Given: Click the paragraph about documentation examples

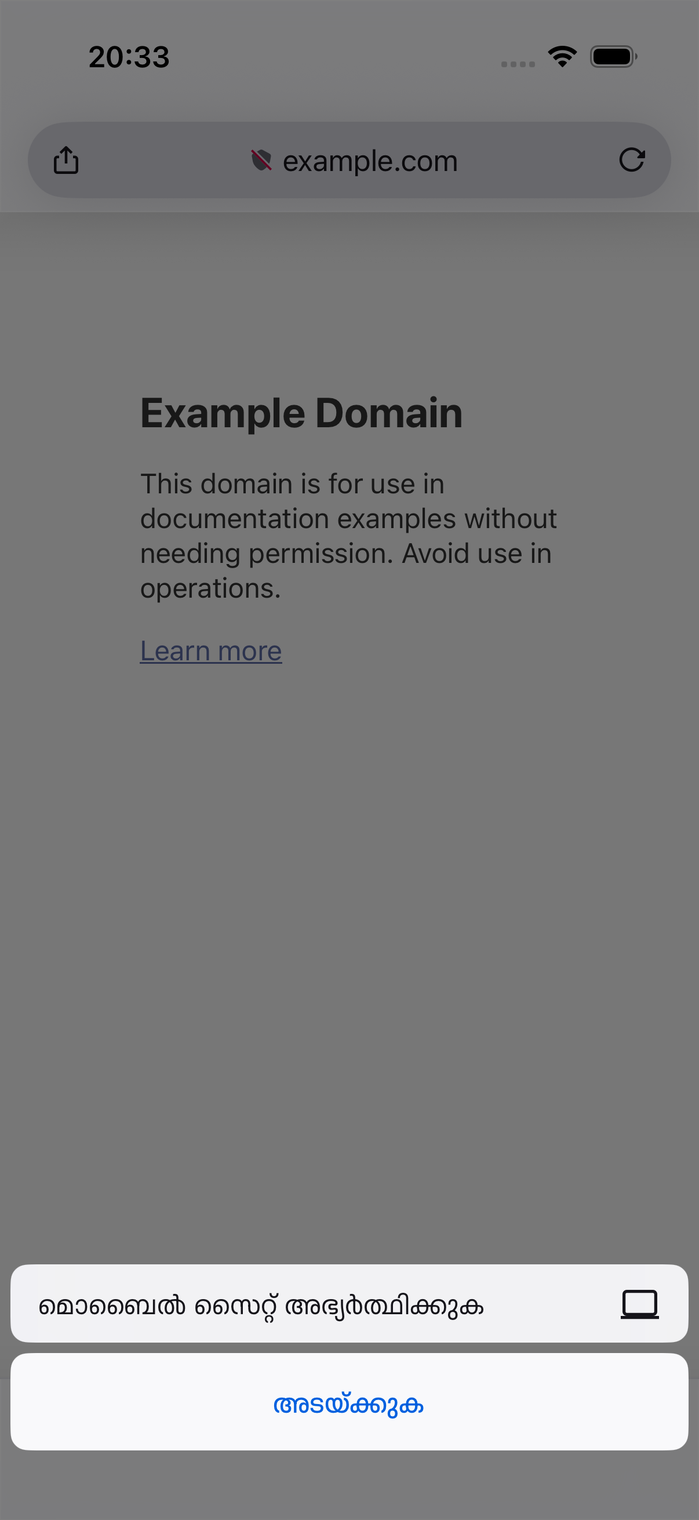Looking at the screenshot, I should [348, 536].
